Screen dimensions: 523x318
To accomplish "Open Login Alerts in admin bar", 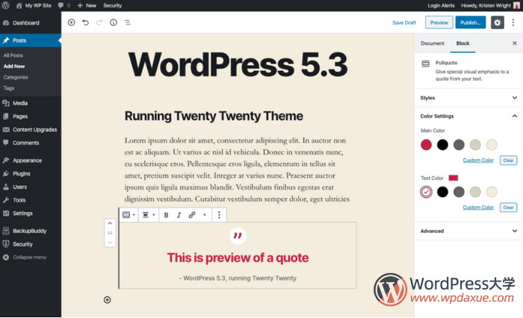I will (x=441, y=5).
